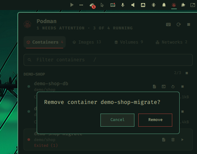Stop all containers via header stop icon
Screen dimensions: 197x154
click(189, 24)
